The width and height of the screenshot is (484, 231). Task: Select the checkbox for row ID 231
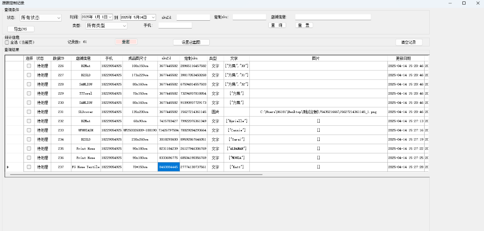[x=29, y=112]
